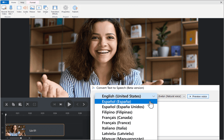This screenshot has width=224, height=140.
Task: Open the application file menu button
Action: (x=4, y=2)
